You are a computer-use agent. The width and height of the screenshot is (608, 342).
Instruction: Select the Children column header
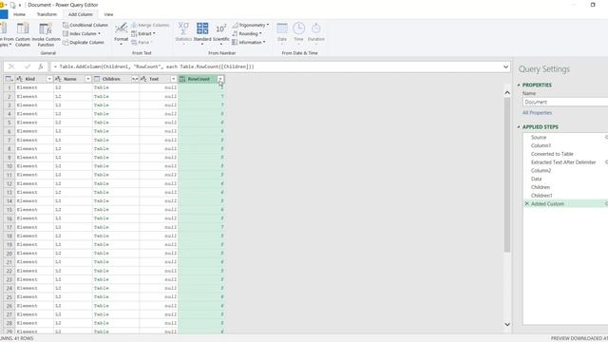coord(111,79)
